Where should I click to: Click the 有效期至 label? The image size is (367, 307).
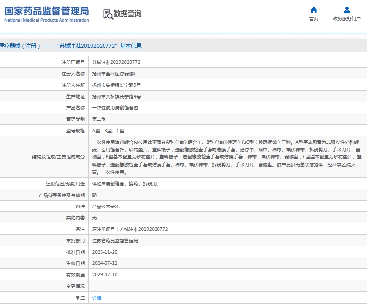click(x=75, y=275)
